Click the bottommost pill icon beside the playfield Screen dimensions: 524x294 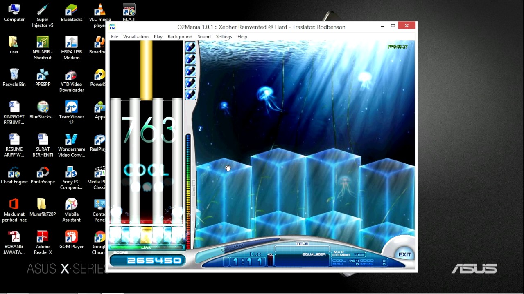coord(190,95)
